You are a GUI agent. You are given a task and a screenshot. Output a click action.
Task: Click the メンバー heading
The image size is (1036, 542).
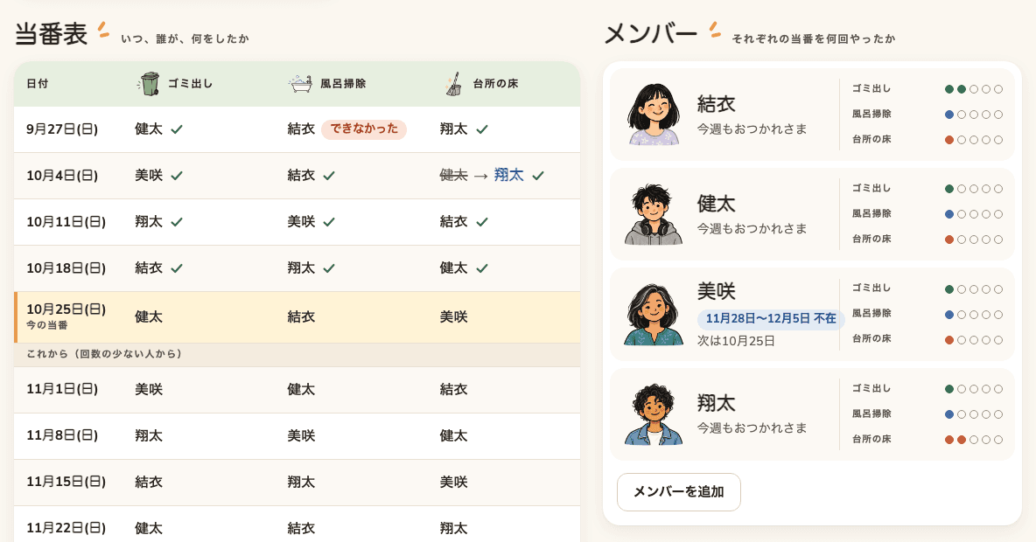click(651, 34)
